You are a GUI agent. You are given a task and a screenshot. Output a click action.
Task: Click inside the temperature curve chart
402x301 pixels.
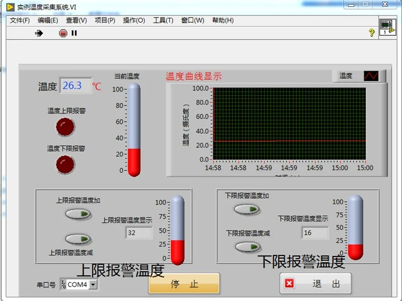click(x=289, y=124)
